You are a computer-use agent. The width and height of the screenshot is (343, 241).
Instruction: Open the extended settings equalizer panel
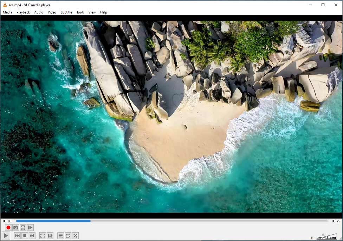[x=50, y=235]
